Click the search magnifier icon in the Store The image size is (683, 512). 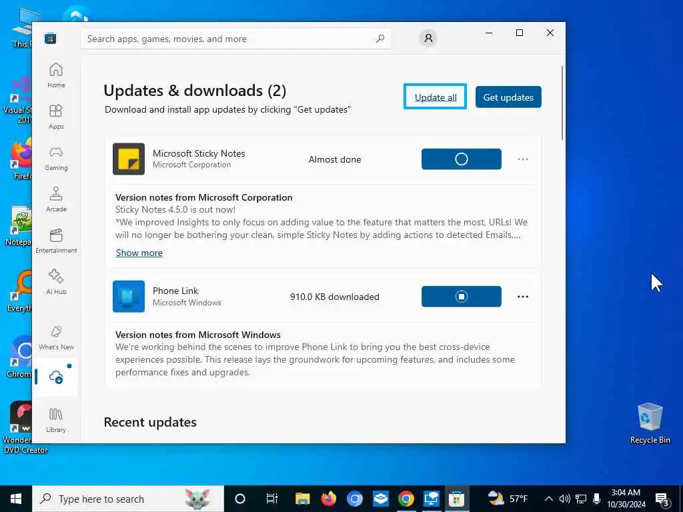click(x=380, y=39)
